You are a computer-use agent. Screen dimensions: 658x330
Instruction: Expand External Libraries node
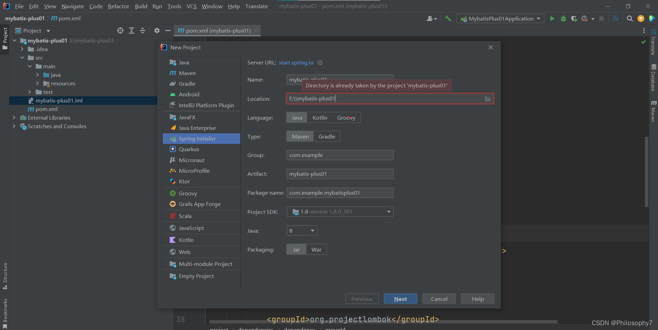click(14, 118)
